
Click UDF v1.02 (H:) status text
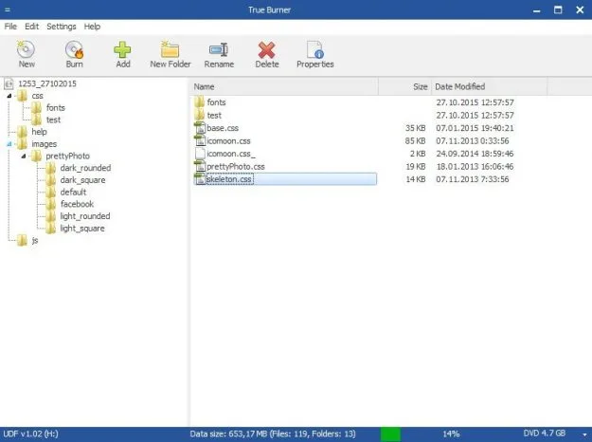coord(30,433)
